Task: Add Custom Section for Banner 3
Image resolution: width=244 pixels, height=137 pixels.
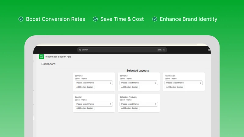Action: point(129,87)
